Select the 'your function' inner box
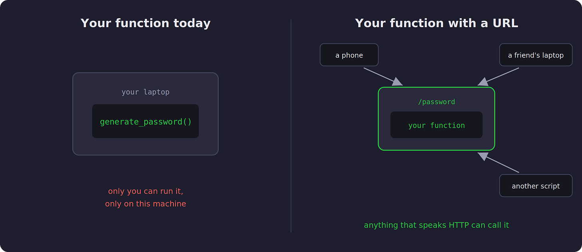 click(436, 125)
